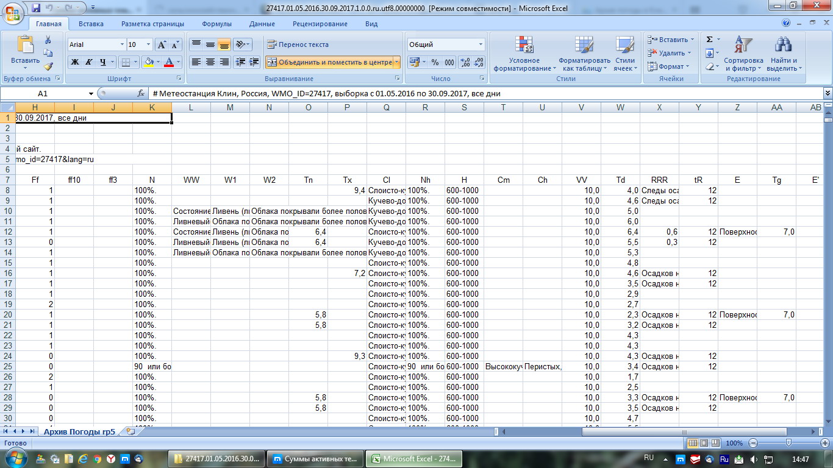Click the percent style icon
The width and height of the screenshot is (833, 468).
click(435, 62)
